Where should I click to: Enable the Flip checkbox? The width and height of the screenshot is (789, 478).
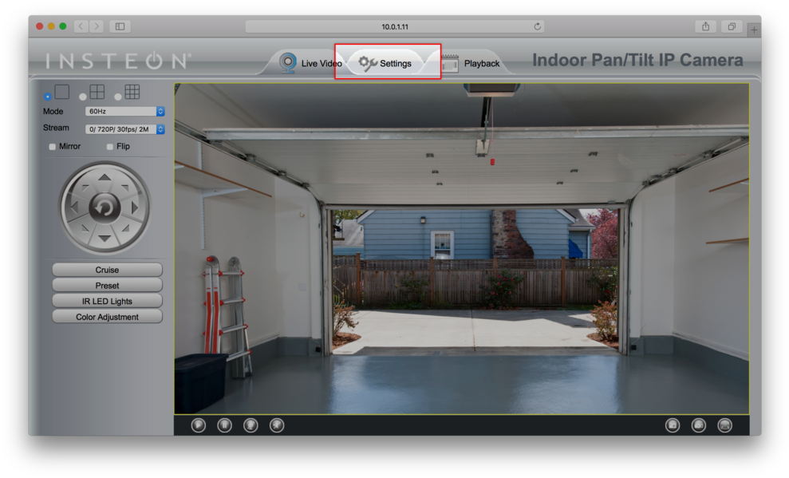tap(109, 146)
